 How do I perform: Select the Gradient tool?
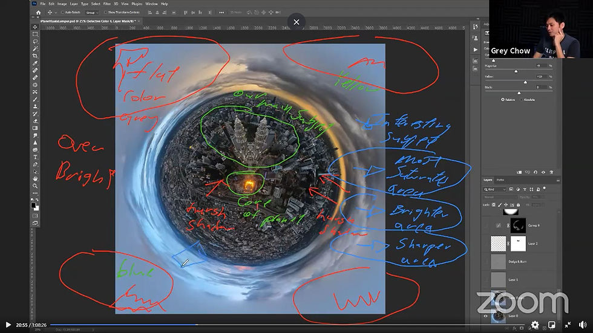pyautogui.click(x=35, y=128)
